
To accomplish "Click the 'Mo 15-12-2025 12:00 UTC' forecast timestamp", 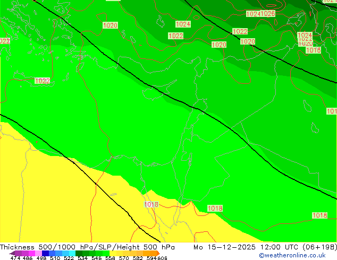I will (246, 247).
